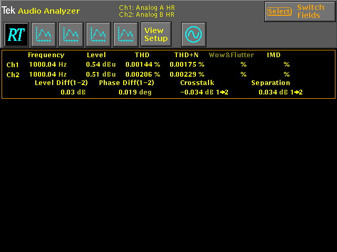Select the Ch2 THD+N reading 0.00229 %
This screenshot has width=337, height=252.
(186, 75)
